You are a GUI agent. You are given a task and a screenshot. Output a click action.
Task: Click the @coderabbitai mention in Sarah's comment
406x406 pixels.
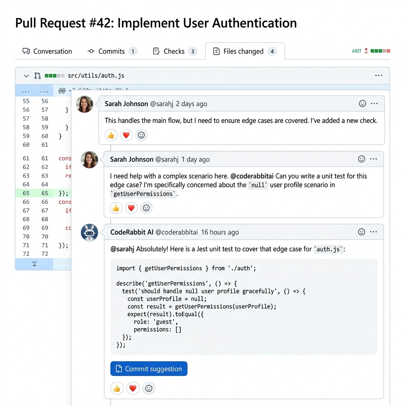[252, 176]
